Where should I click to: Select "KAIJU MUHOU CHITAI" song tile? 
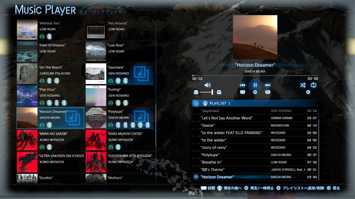pos(120,140)
